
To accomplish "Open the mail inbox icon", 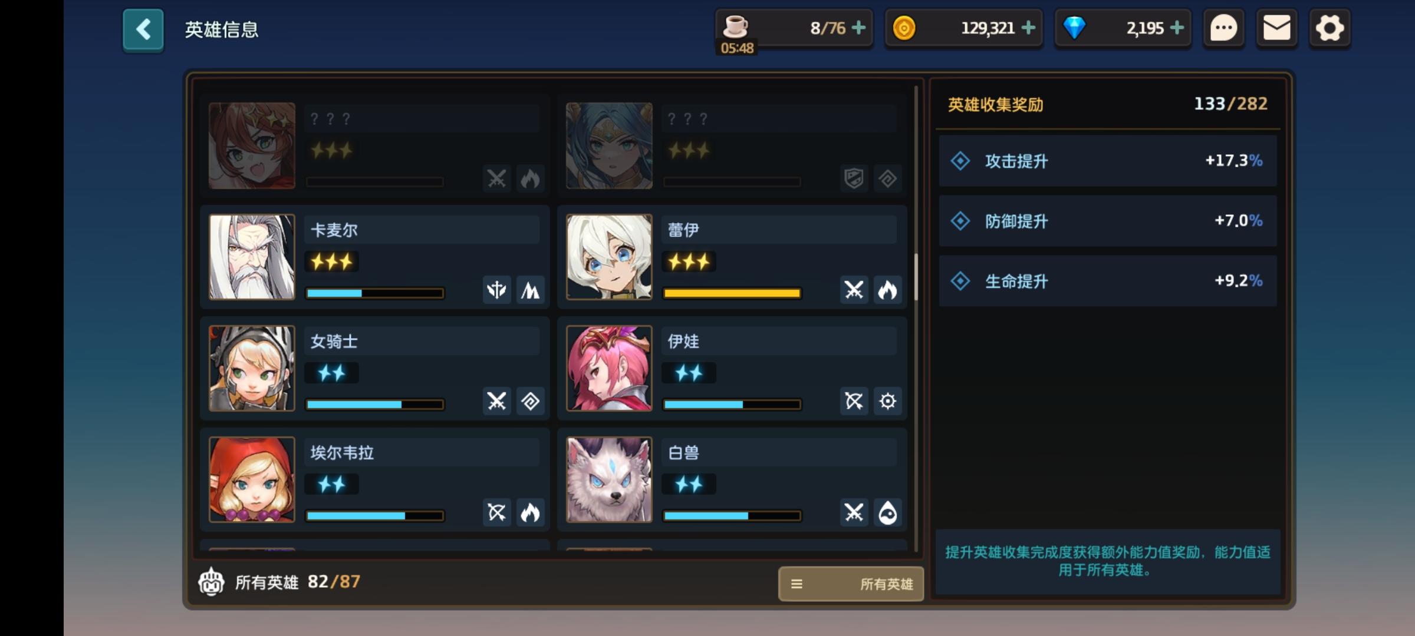I will coord(1276,28).
